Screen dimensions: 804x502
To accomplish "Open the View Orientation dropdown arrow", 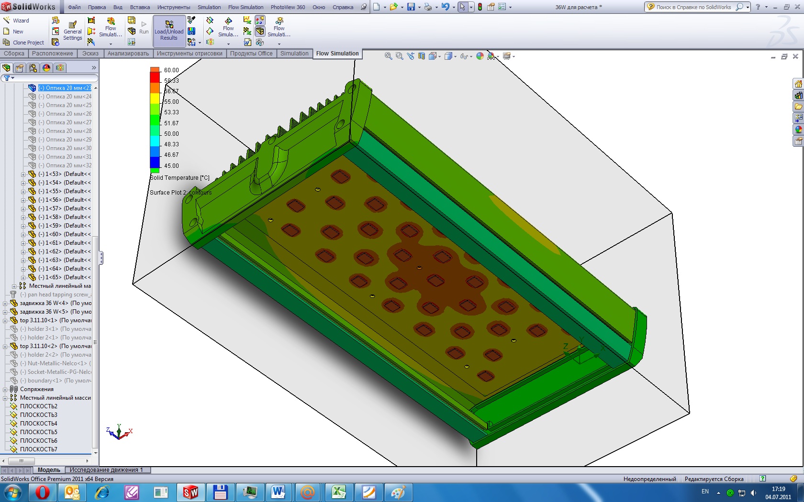I will (x=440, y=56).
